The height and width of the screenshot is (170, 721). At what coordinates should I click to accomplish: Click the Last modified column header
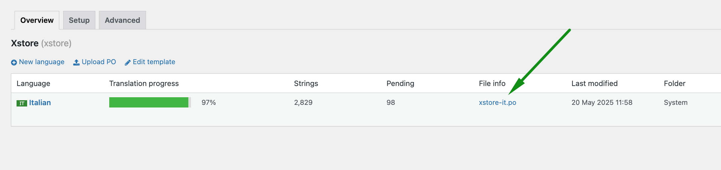pos(595,83)
